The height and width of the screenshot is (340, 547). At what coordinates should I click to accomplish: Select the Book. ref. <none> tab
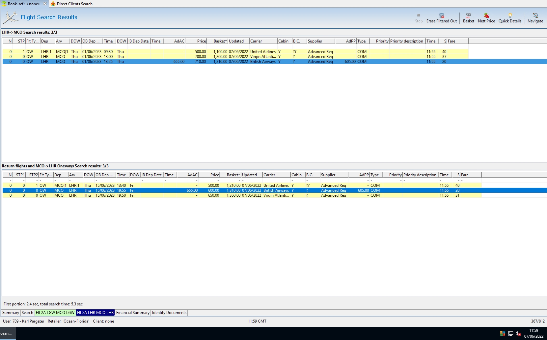point(24,4)
